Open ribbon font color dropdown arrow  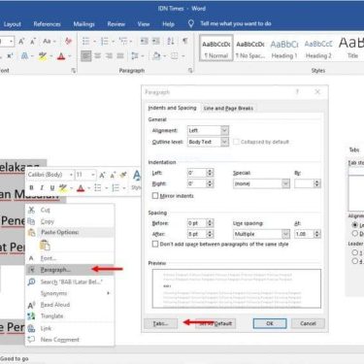click(70, 56)
